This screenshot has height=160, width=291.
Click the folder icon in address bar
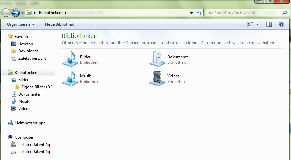(x=29, y=13)
